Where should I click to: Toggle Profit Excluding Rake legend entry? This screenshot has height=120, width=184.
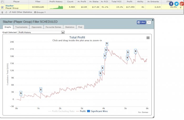click(62, 111)
